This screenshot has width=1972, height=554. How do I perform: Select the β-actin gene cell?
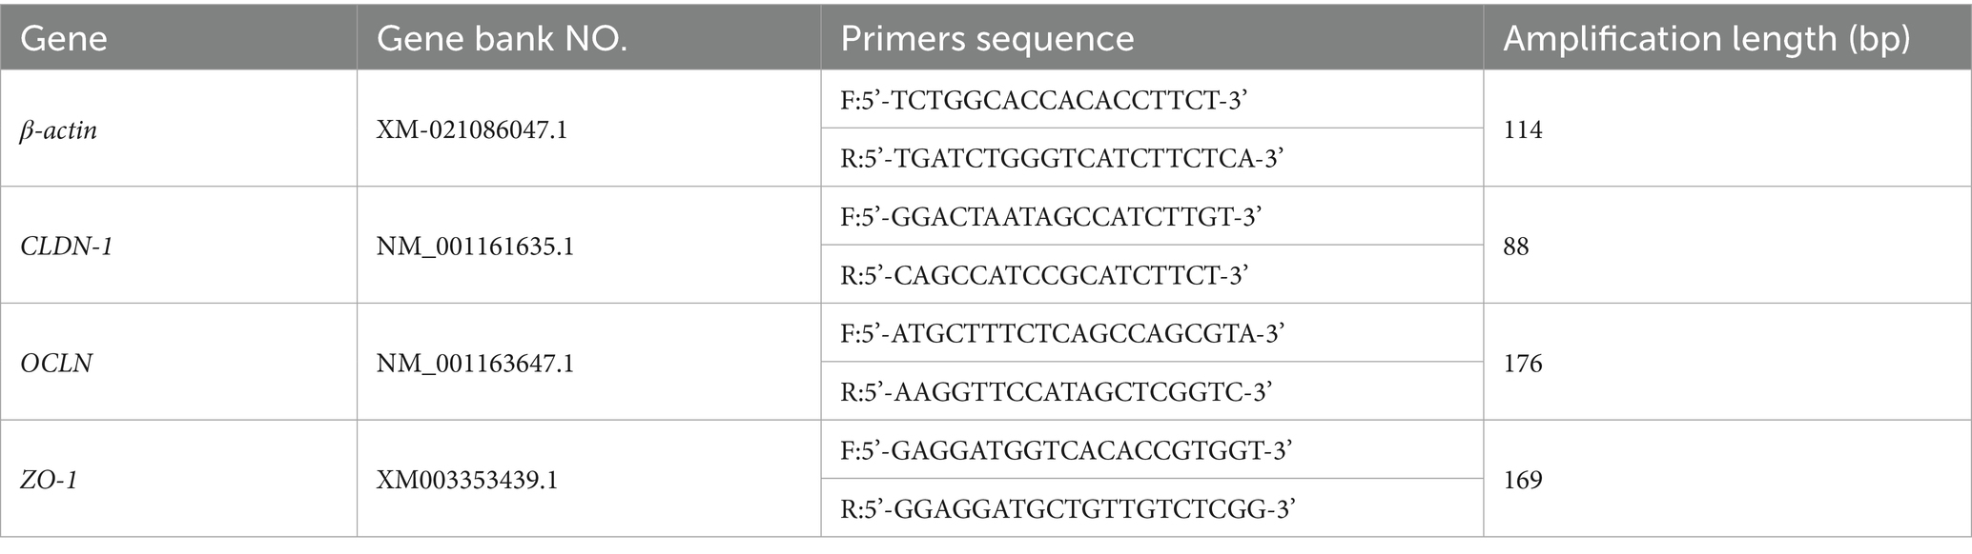click(x=58, y=129)
